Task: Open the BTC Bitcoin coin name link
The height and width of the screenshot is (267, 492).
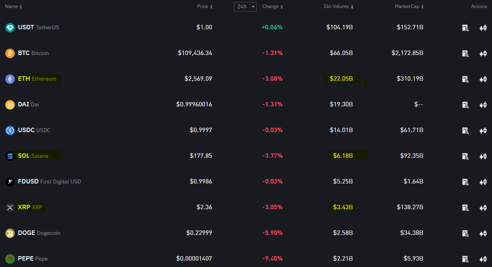Action: [x=33, y=53]
